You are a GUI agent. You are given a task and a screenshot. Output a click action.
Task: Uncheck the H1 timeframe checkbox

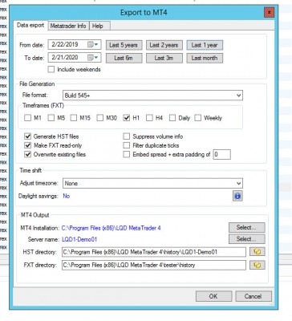[126, 118]
